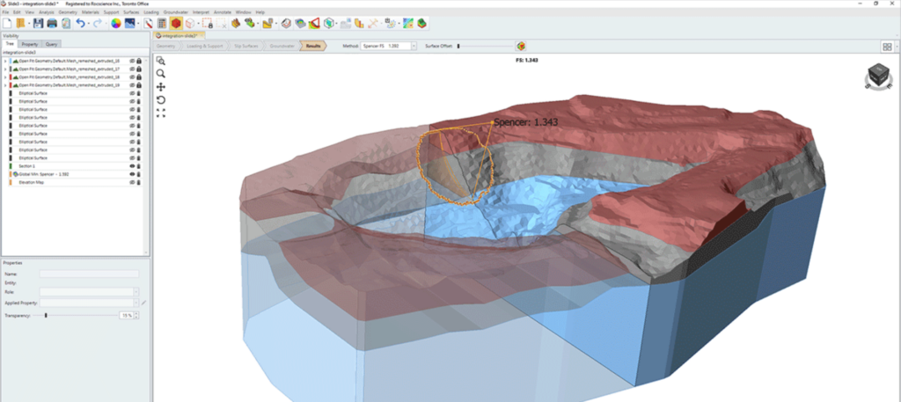Click the New file icon

[x=7, y=24]
